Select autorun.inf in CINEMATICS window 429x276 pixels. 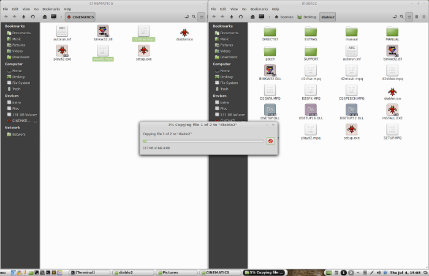point(63,33)
